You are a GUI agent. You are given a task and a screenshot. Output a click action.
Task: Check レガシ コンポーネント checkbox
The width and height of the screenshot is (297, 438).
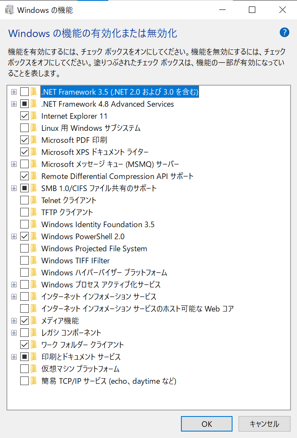tap(24, 333)
